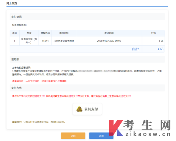Viewport: 176px width, 141px height.
Task: Select the blue ¥65 total amount
Action: pos(160,49)
